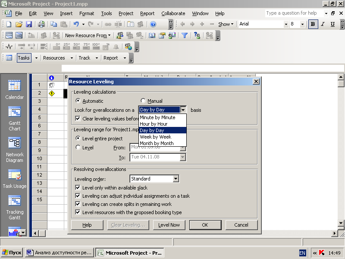Screen dimensions: 345x259
Task: Click the Пуск Start button
Action: point(12,253)
